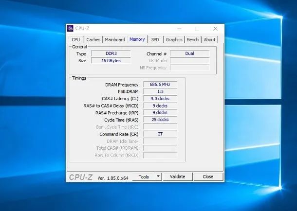Show the About tab
Viewport: 297px width, 211px height.
(209, 40)
